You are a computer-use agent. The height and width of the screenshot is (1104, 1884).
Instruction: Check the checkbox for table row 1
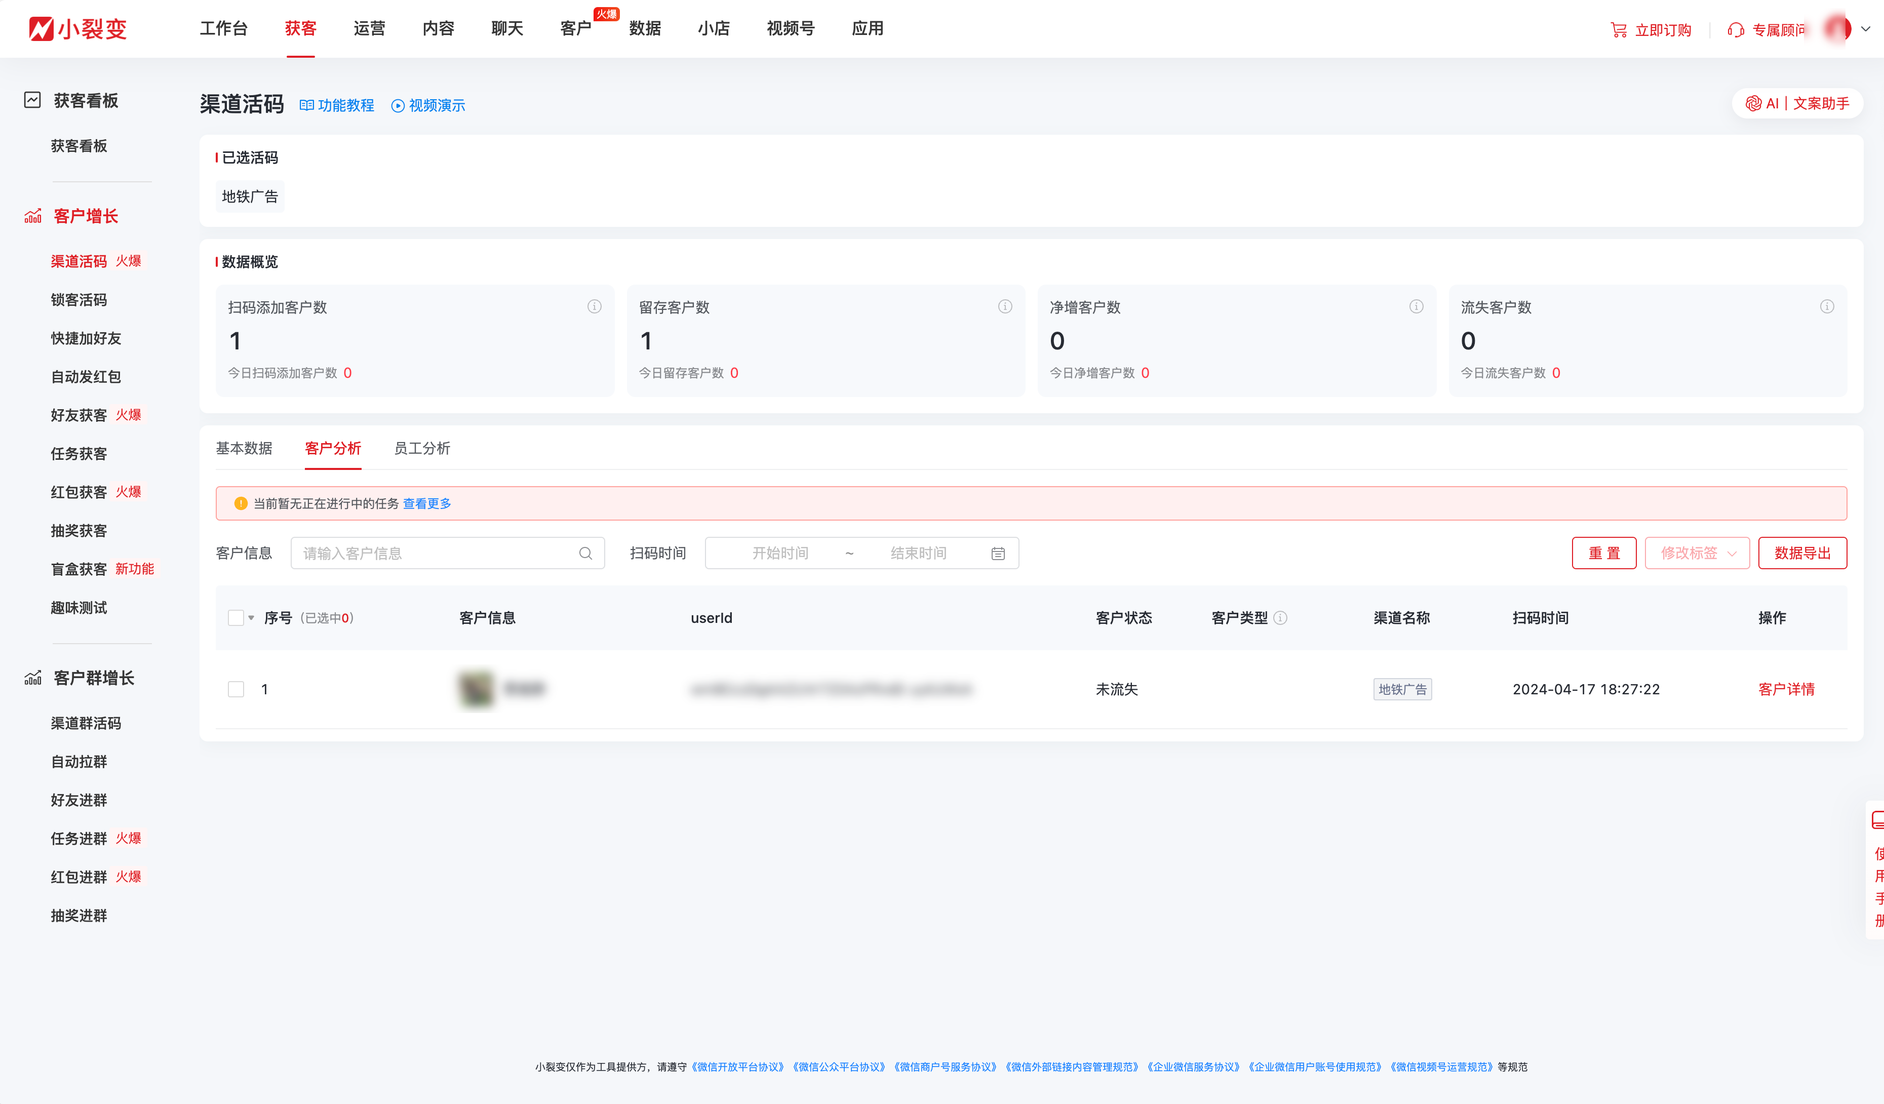pyautogui.click(x=236, y=689)
